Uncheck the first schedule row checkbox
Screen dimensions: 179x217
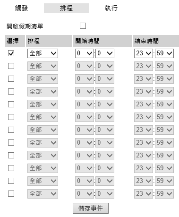click(x=11, y=53)
